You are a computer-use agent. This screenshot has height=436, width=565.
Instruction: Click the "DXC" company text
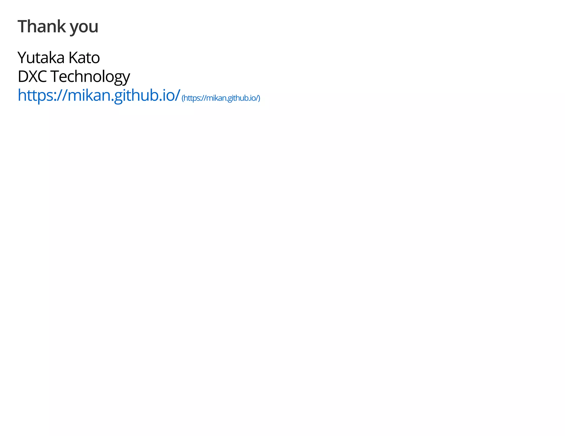tap(32, 76)
